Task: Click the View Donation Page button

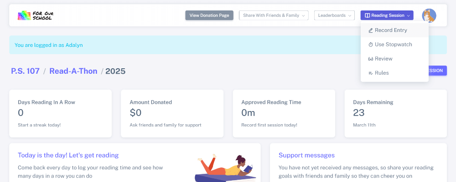Action: tap(209, 15)
